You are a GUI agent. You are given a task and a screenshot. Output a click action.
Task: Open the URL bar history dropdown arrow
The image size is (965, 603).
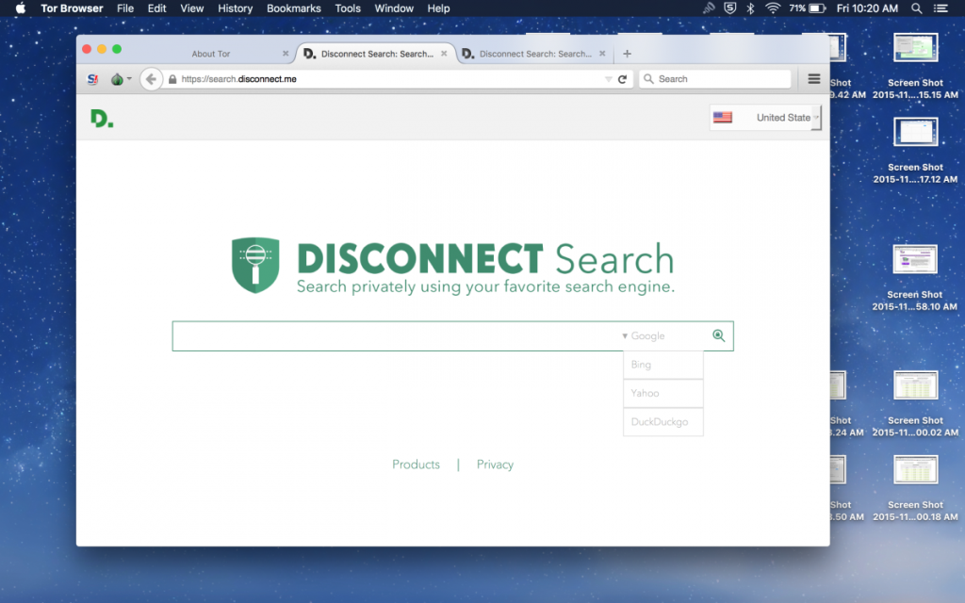608,79
